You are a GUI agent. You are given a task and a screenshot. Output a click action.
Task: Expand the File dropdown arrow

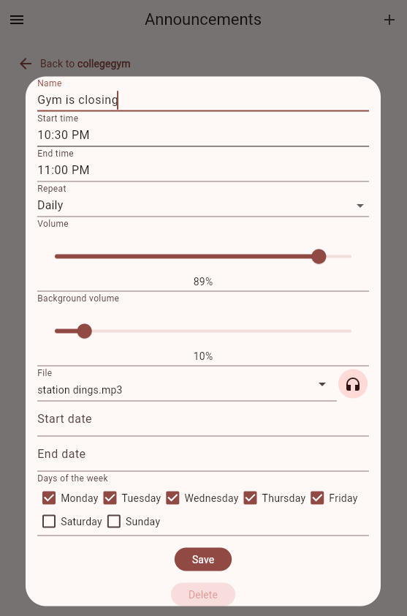point(322,384)
